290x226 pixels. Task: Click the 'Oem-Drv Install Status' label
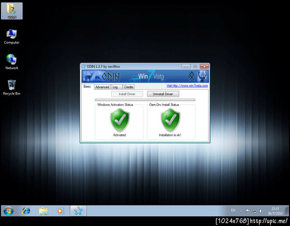pyautogui.click(x=164, y=105)
